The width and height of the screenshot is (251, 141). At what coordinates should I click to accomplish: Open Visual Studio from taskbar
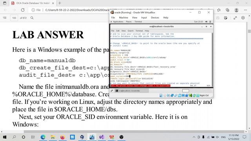(x=102, y=137)
